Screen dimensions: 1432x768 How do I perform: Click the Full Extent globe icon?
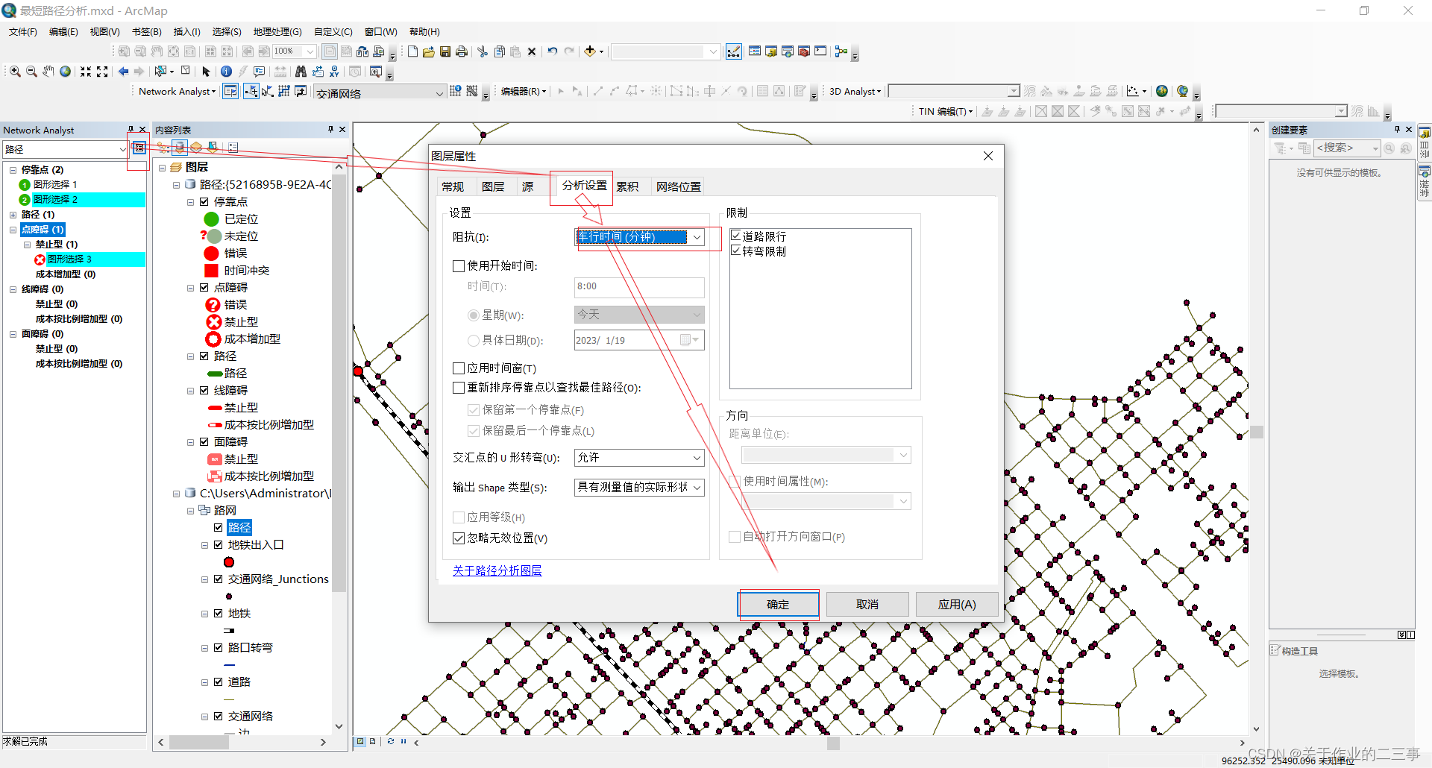point(66,72)
